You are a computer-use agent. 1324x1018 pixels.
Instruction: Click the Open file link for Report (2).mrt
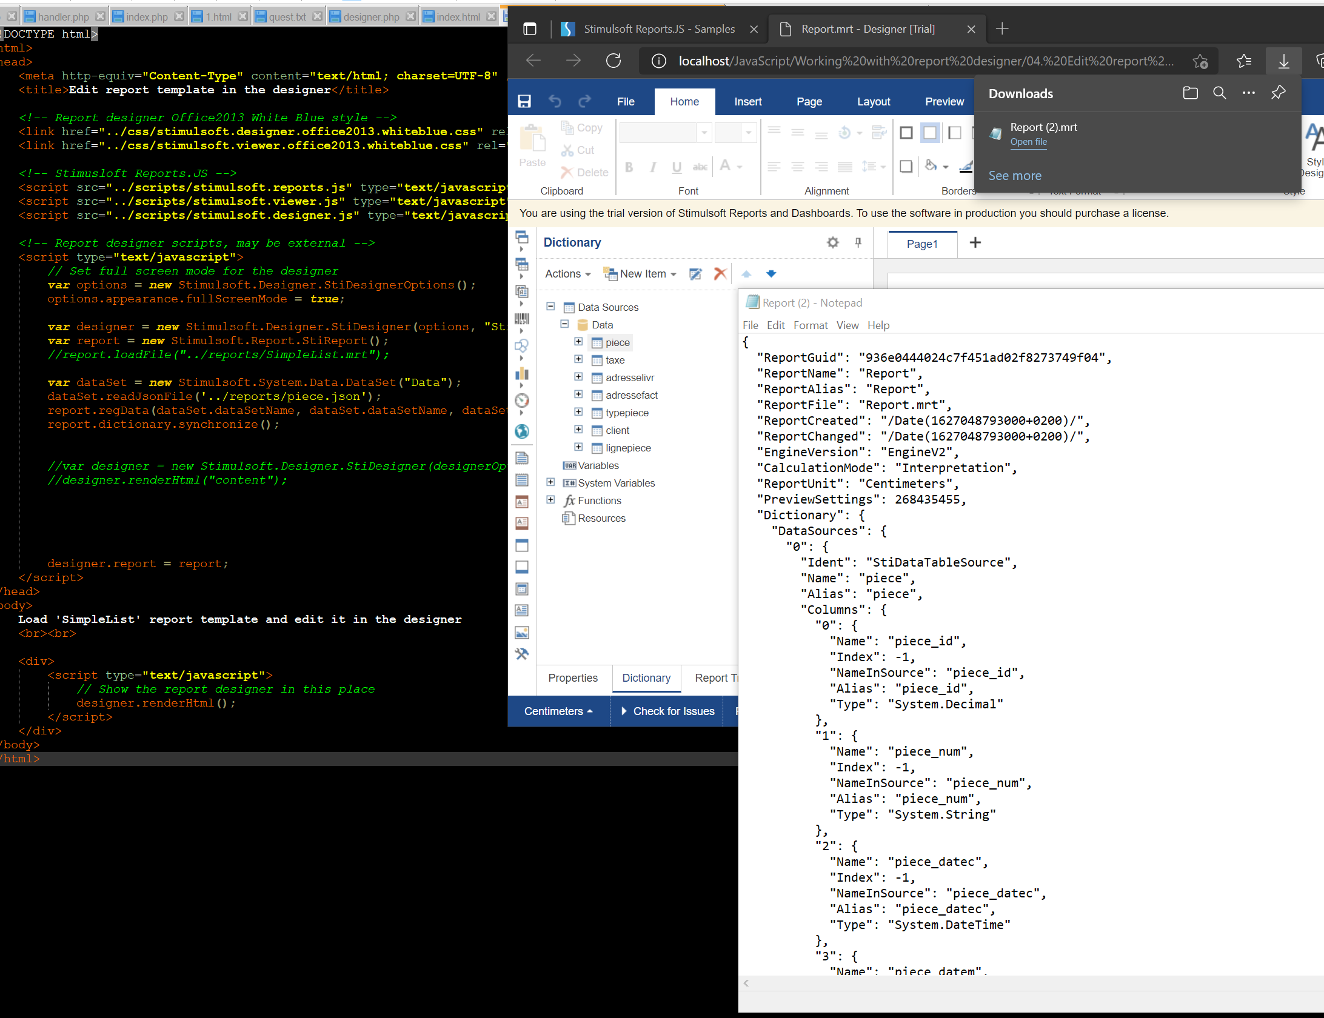(x=1028, y=142)
